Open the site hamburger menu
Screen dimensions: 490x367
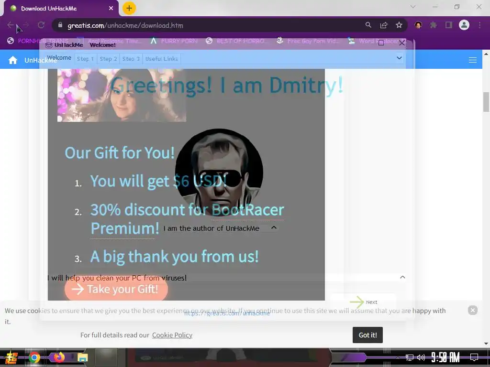(472, 60)
